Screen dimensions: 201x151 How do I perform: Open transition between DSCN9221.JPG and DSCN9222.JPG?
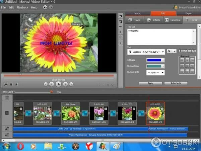[113, 113]
